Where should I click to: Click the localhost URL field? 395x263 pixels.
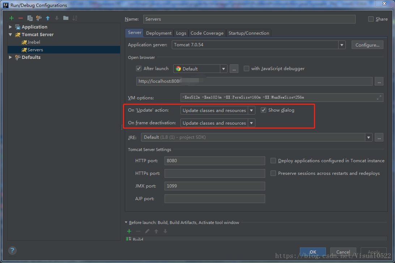tap(254, 81)
